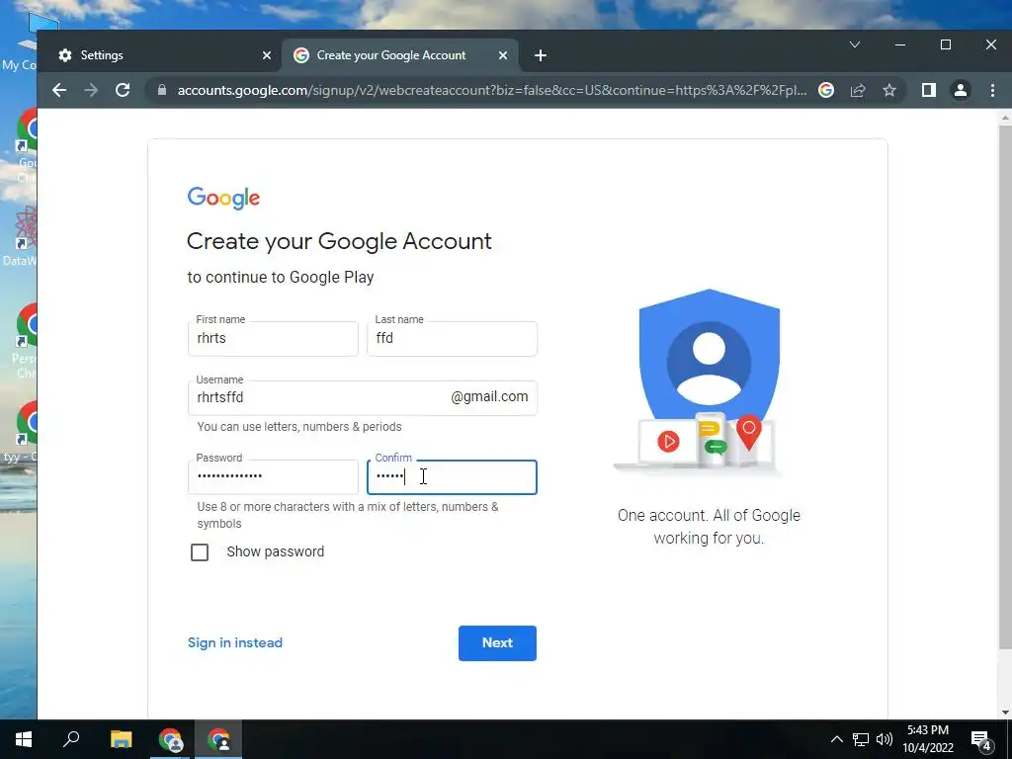
Task: Click the address bar URL
Action: 492,90
